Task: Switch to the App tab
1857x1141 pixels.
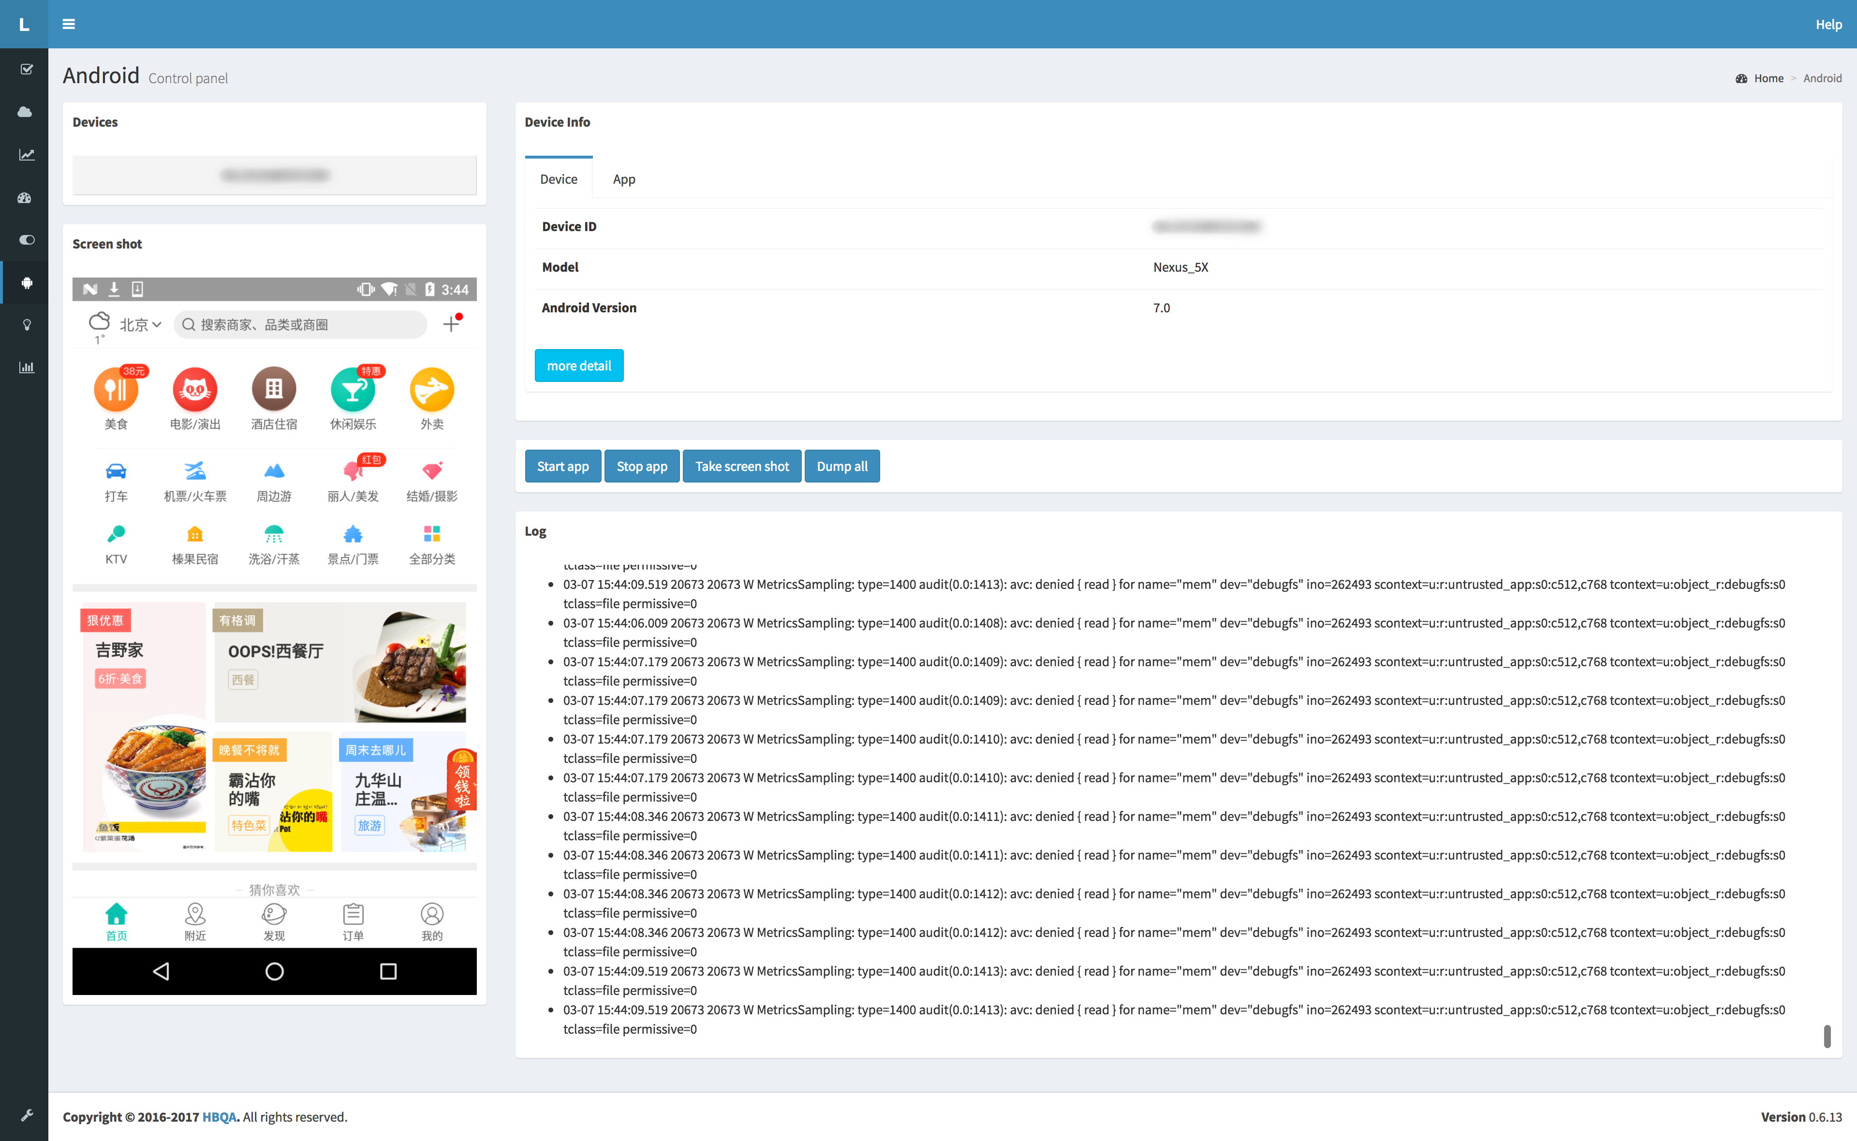Action: click(623, 179)
